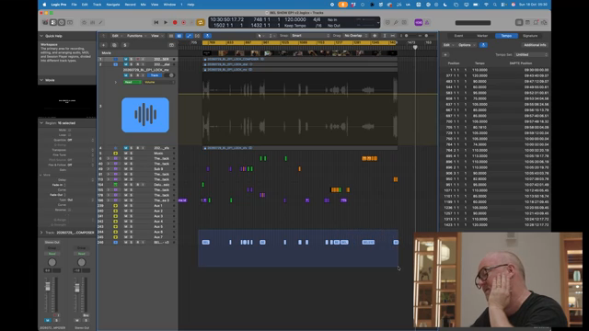Viewport: 589px width, 331px height.
Task: Click the red Record button
Action: pos(175,22)
